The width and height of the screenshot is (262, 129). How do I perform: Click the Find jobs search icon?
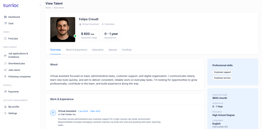(5, 38)
